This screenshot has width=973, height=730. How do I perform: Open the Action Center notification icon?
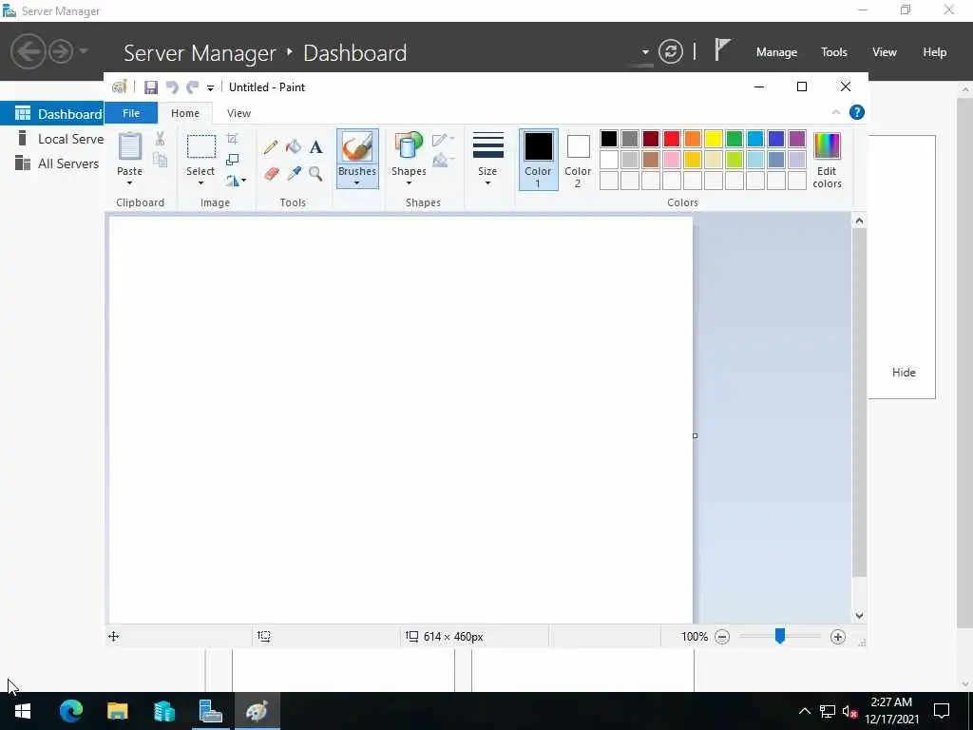[942, 711]
